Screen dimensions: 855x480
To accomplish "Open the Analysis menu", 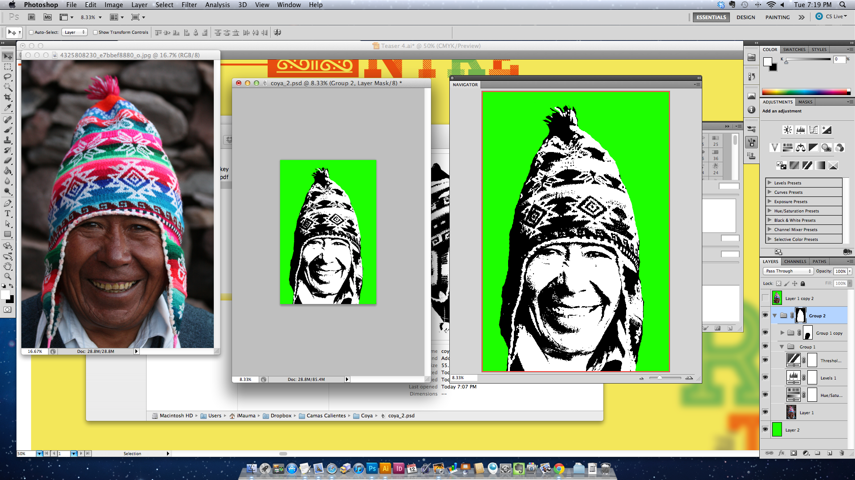I will [x=217, y=5].
